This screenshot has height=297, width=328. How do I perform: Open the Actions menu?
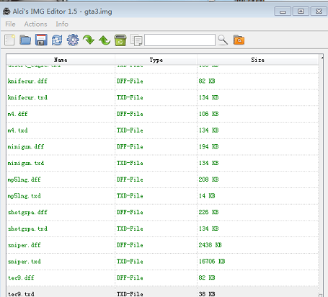[x=35, y=24]
